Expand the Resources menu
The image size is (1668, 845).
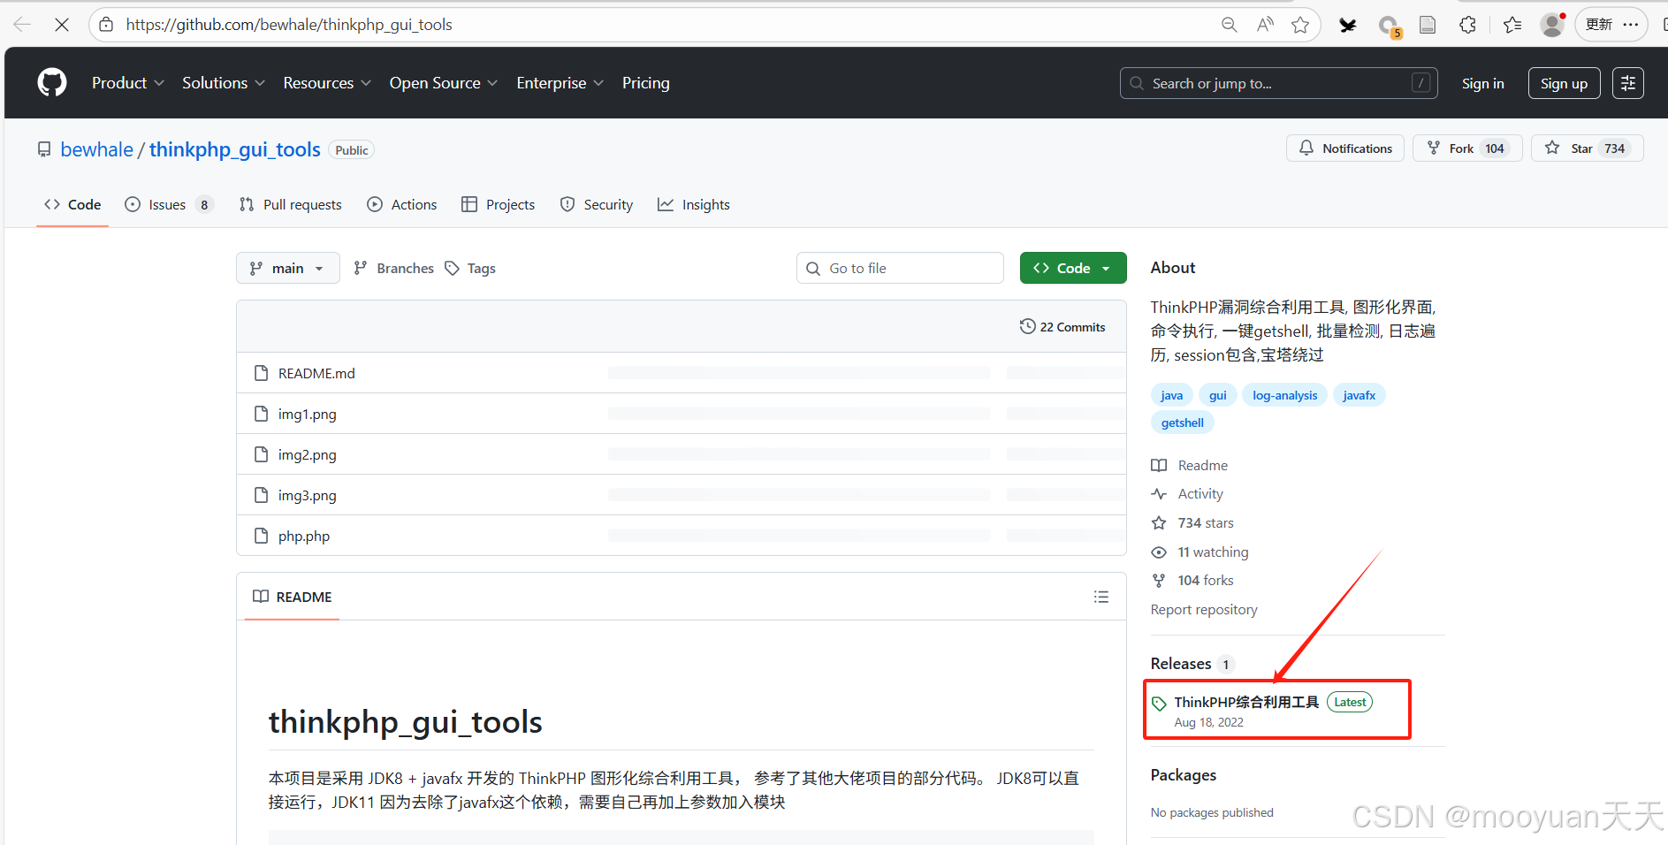pos(327,83)
